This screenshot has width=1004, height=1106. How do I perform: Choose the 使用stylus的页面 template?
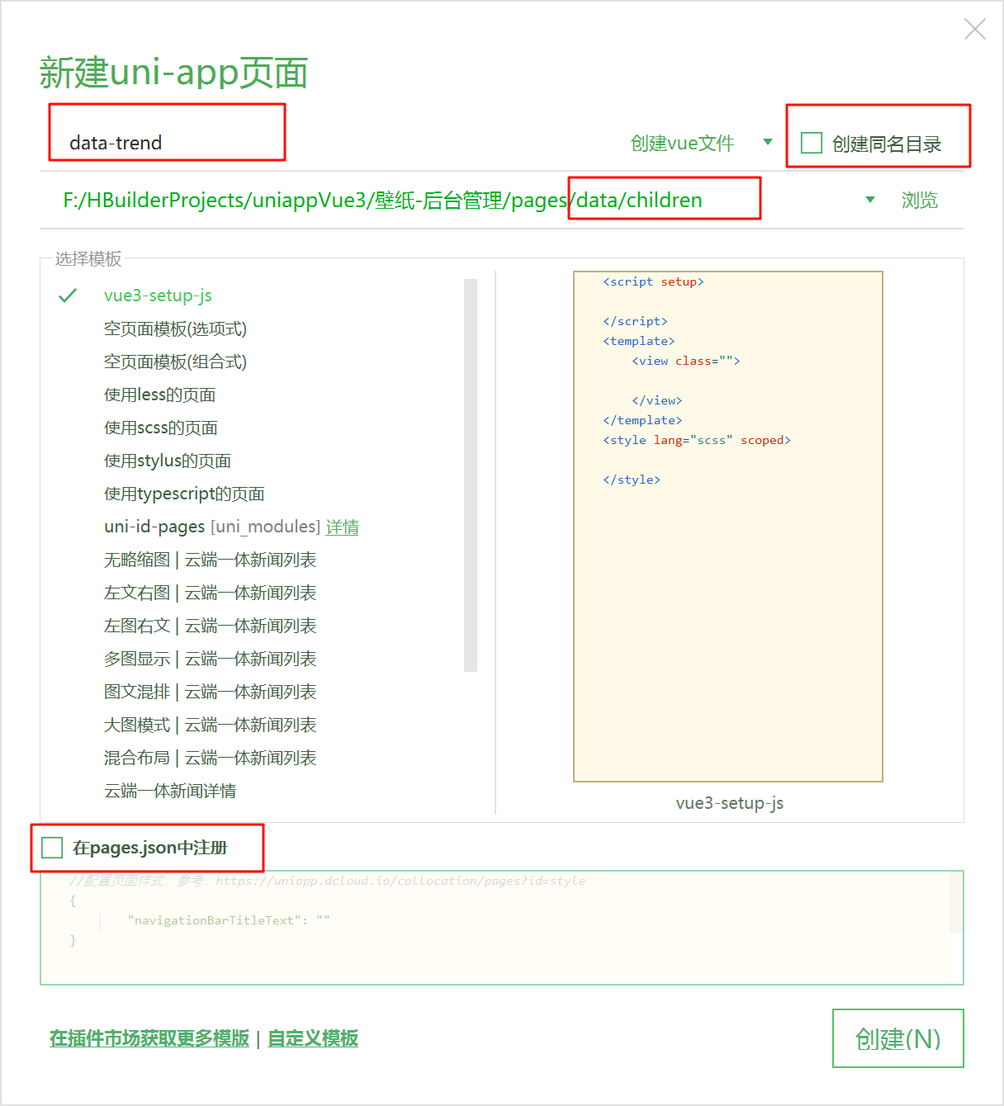(x=168, y=461)
